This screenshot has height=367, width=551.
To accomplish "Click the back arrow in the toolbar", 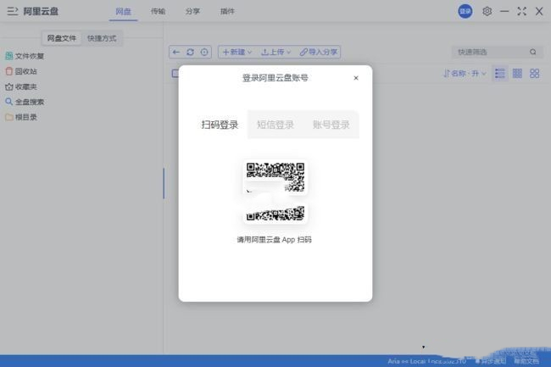I will click(176, 52).
